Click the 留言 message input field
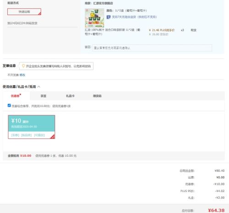Viewport: 229px width, 213px height. point(152,48)
